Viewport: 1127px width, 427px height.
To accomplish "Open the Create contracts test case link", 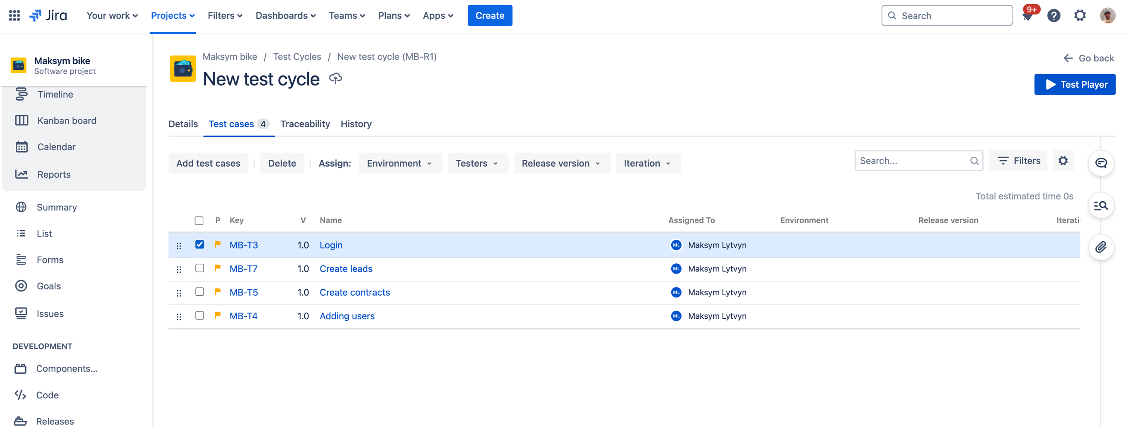I will (354, 292).
